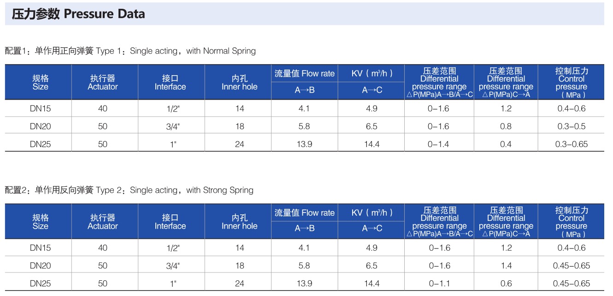
Task: Click the Actuator header in Type 1 table
Action: click(103, 83)
